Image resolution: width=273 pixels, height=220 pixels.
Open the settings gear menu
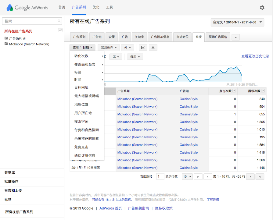[x=262, y=8]
